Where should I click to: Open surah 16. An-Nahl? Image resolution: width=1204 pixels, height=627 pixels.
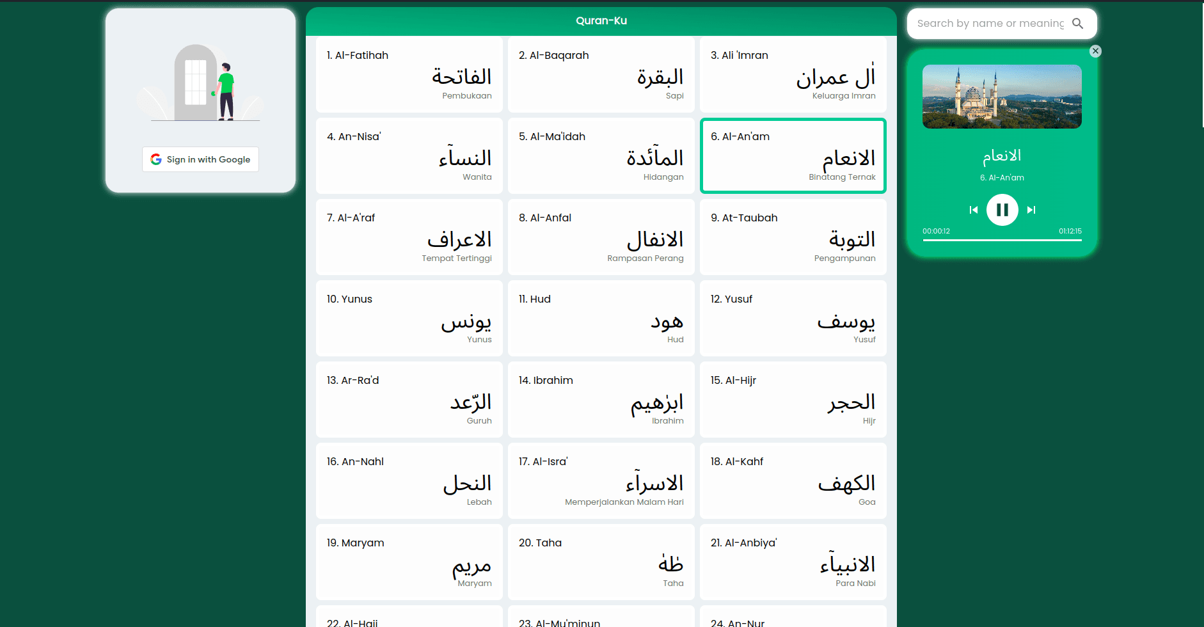[x=409, y=481]
